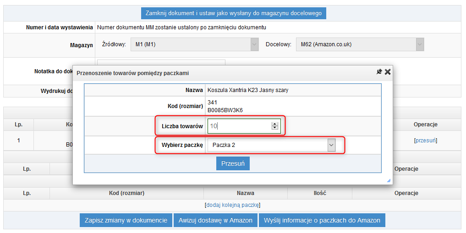The image size is (466, 233).
Task: Close the Przenoszenie towarów dialog
Action: click(388, 72)
